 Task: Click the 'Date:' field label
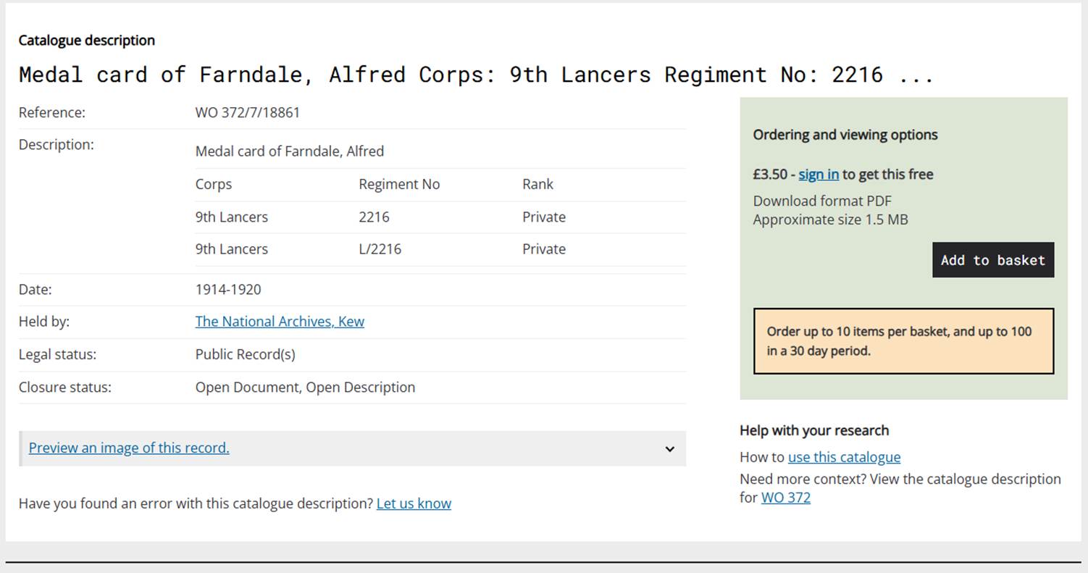[x=35, y=289]
